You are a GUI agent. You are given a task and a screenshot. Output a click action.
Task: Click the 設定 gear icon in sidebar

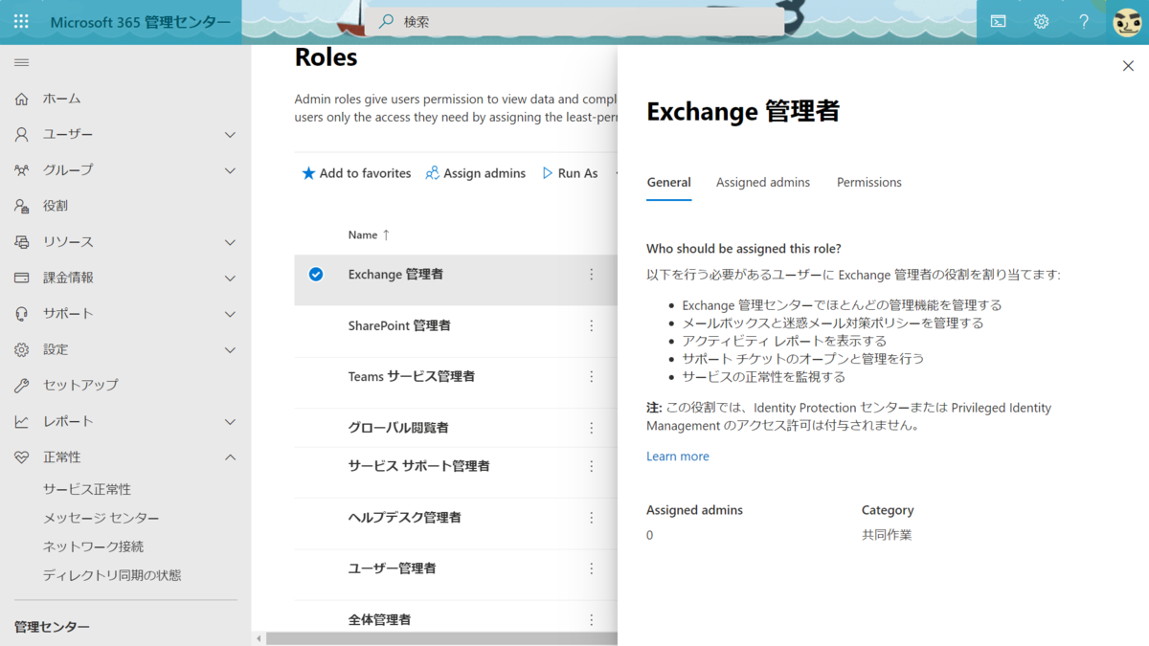pyautogui.click(x=21, y=349)
